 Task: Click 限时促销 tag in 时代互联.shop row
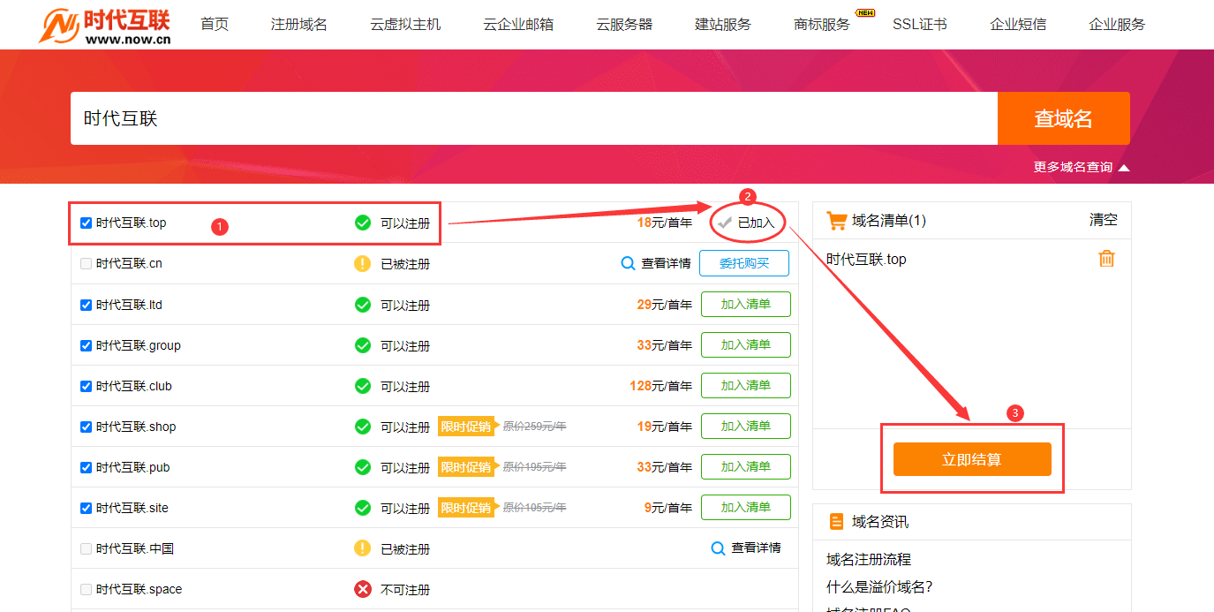pyautogui.click(x=466, y=427)
